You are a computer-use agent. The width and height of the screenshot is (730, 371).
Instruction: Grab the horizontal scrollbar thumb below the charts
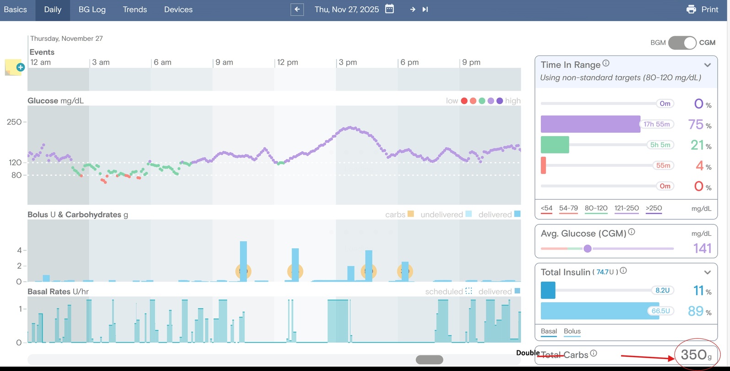(x=429, y=360)
